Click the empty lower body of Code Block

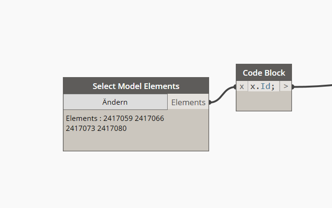pyautogui.click(x=264, y=101)
